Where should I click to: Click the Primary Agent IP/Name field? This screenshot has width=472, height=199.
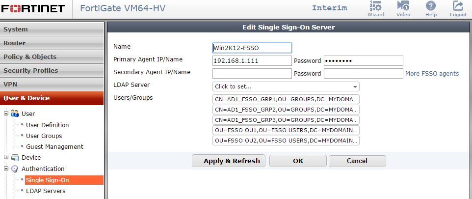(252, 61)
